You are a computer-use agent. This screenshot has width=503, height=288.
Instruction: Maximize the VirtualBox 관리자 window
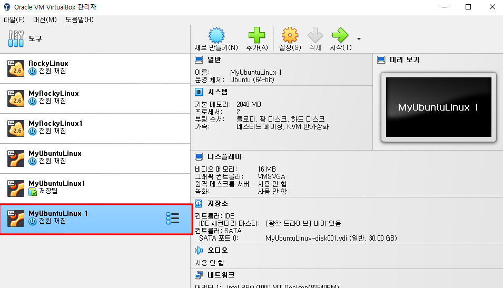pos(468,7)
